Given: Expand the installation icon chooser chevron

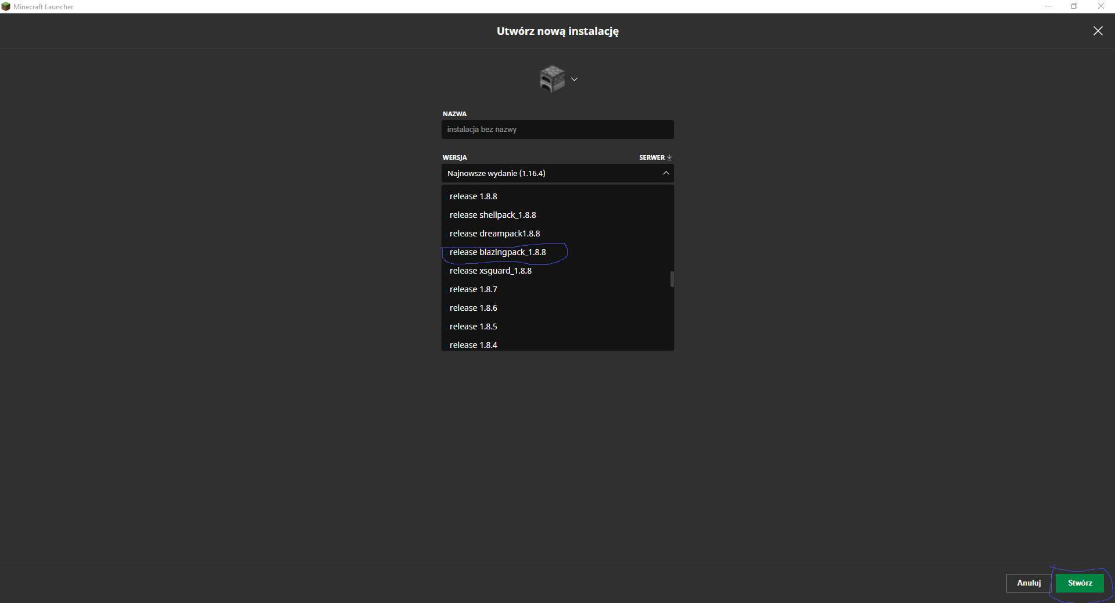Looking at the screenshot, I should 574,79.
